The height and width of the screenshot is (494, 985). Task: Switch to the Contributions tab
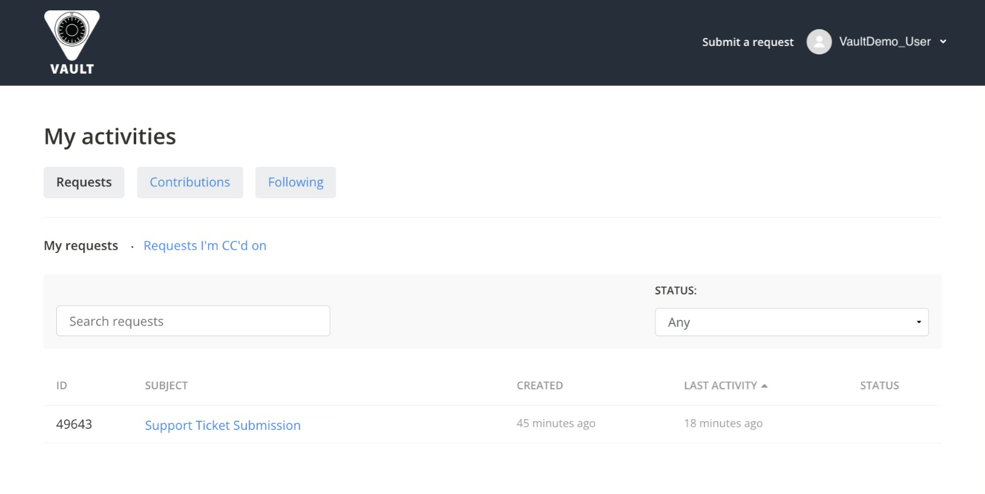pyautogui.click(x=190, y=182)
